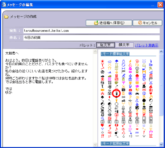This screenshot has width=165, height=148.
Task: Insert the keycap 7 emoji
Action: [x=130, y=122]
